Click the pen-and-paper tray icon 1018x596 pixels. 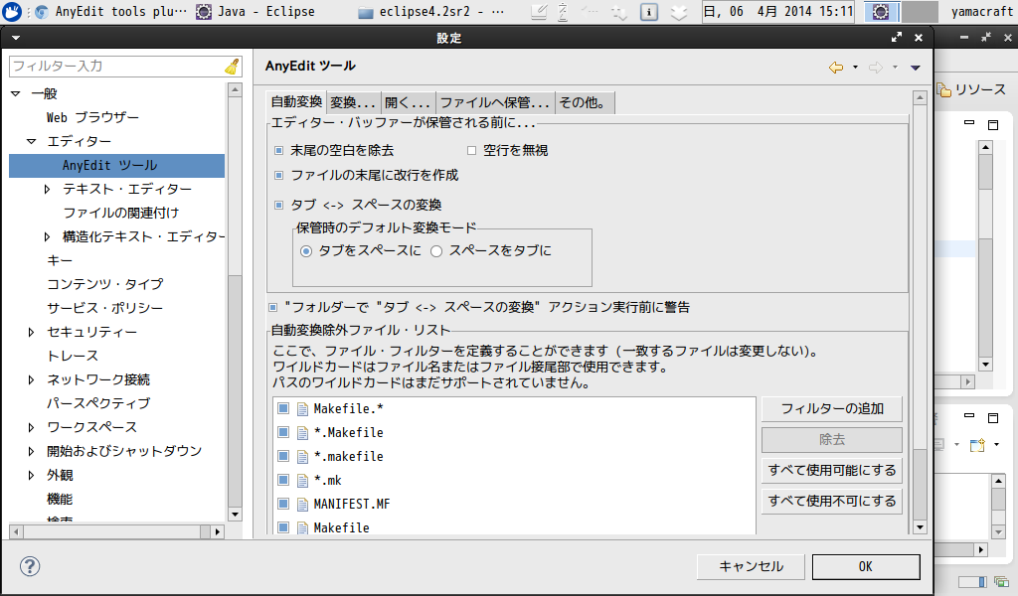(x=539, y=12)
